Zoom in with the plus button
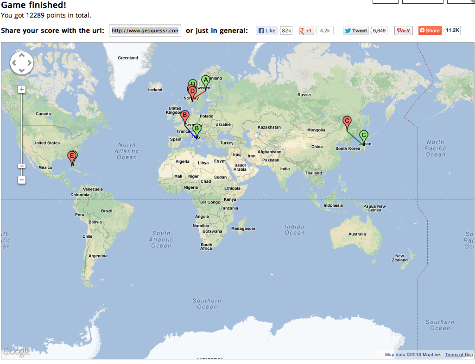The image size is (475, 364). pos(21,89)
